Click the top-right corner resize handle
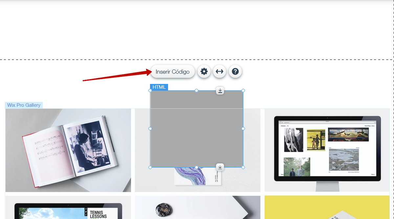394x219 pixels. coord(243,90)
